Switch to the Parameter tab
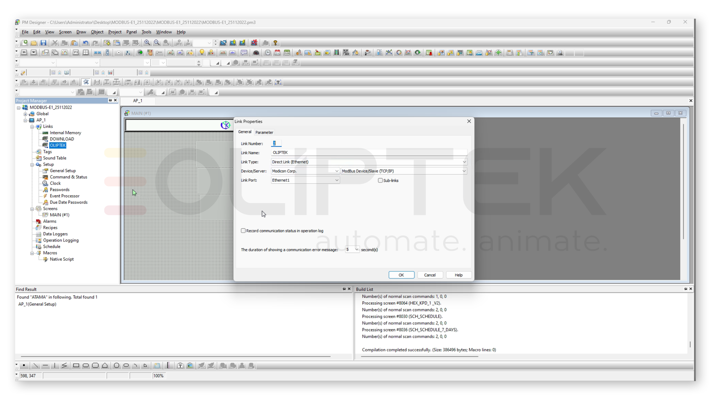Image resolution: width=711 pixels, height=399 pixels. coord(264,132)
